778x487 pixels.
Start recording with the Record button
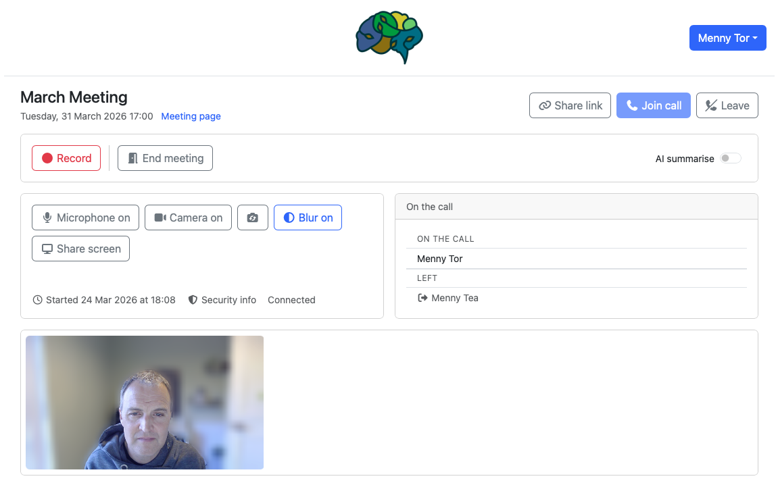[x=66, y=158]
